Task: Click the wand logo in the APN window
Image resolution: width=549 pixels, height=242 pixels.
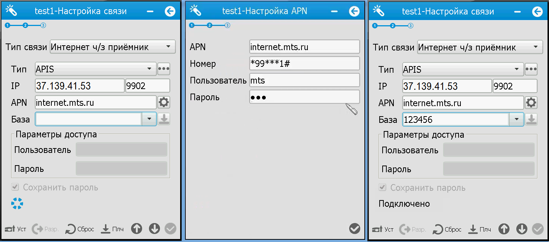Action: click(x=195, y=10)
